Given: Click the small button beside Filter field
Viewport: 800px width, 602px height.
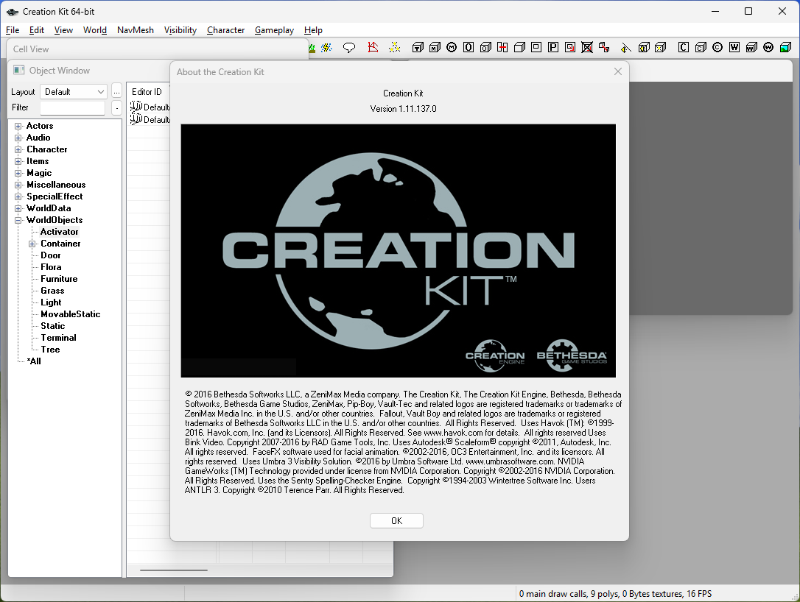Looking at the screenshot, I should 117,107.
